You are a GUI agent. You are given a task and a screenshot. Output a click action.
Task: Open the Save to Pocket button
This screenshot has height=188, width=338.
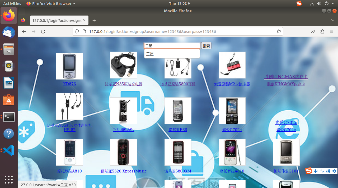[x=313, y=32]
